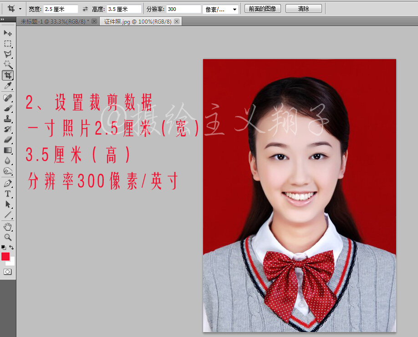Select the Rectangular Marquee tool

click(8, 44)
